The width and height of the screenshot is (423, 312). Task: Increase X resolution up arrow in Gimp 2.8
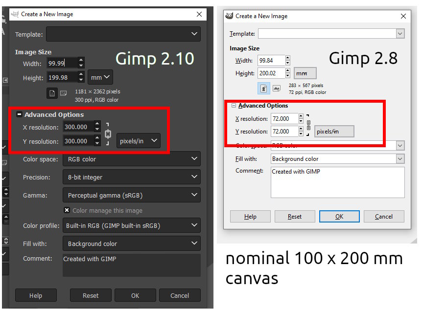coord(301,116)
